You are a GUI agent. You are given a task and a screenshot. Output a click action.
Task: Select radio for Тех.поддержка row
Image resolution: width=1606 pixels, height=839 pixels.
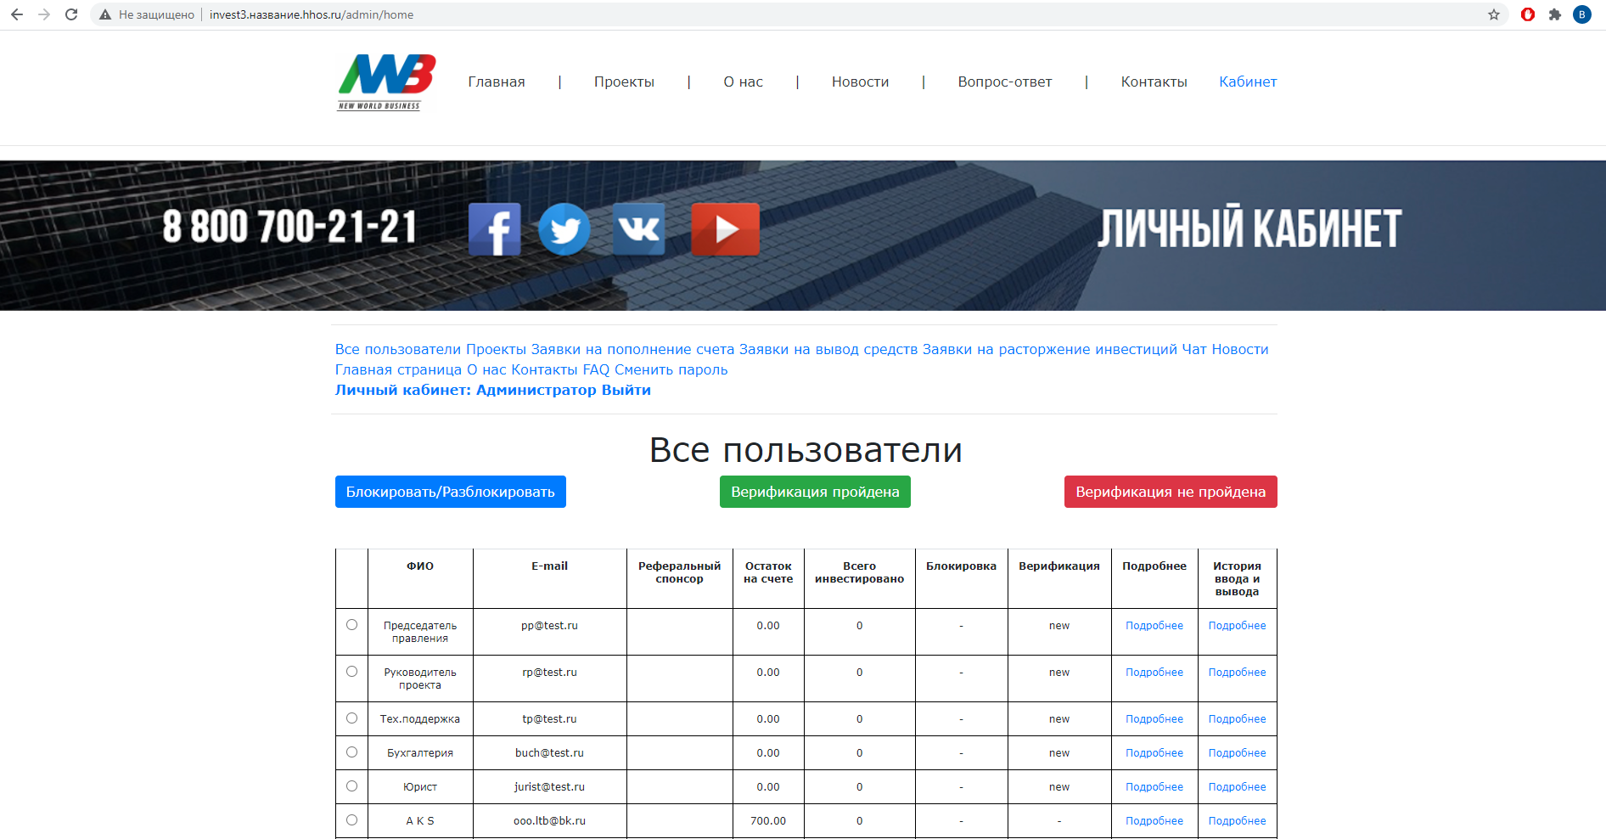[x=352, y=718]
